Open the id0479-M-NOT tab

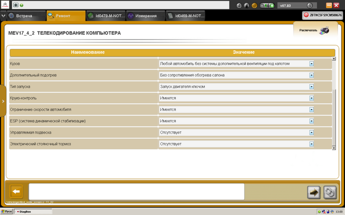103,16
